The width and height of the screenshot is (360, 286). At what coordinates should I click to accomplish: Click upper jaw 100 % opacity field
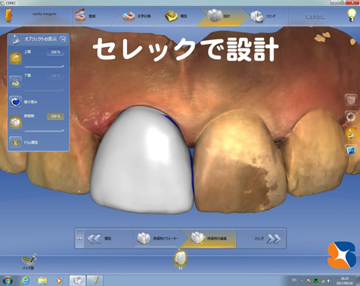[55, 52]
